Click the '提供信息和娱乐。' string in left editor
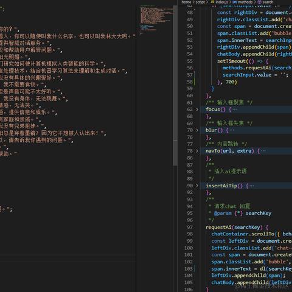The width and height of the screenshot is (292, 292). (x=30, y=112)
